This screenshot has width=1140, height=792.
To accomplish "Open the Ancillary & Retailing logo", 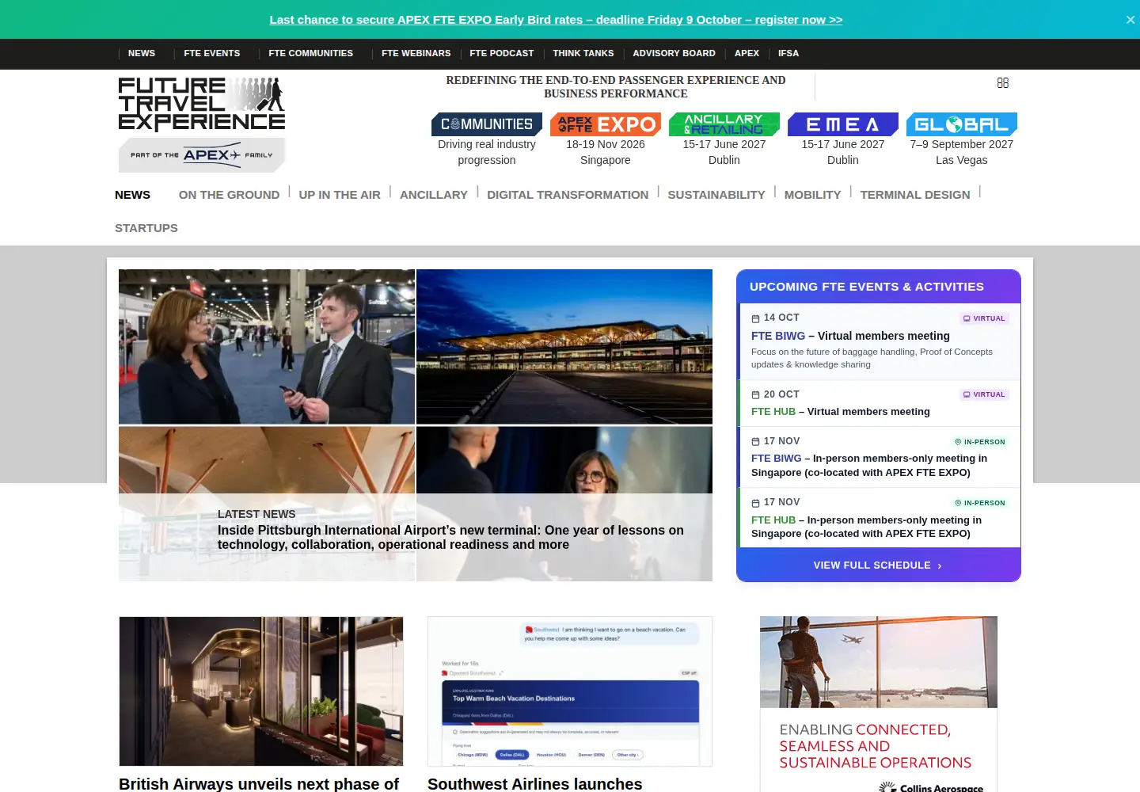I will point(724,124).
